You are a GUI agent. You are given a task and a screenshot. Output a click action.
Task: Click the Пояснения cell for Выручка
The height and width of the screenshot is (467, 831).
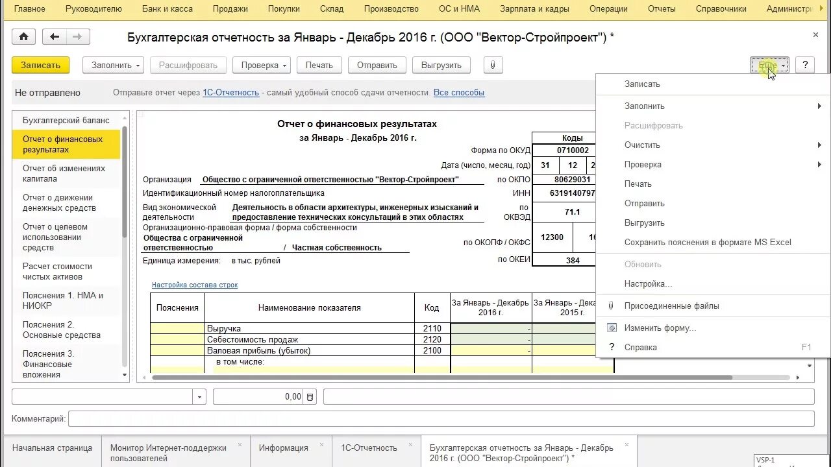[178, 328]
